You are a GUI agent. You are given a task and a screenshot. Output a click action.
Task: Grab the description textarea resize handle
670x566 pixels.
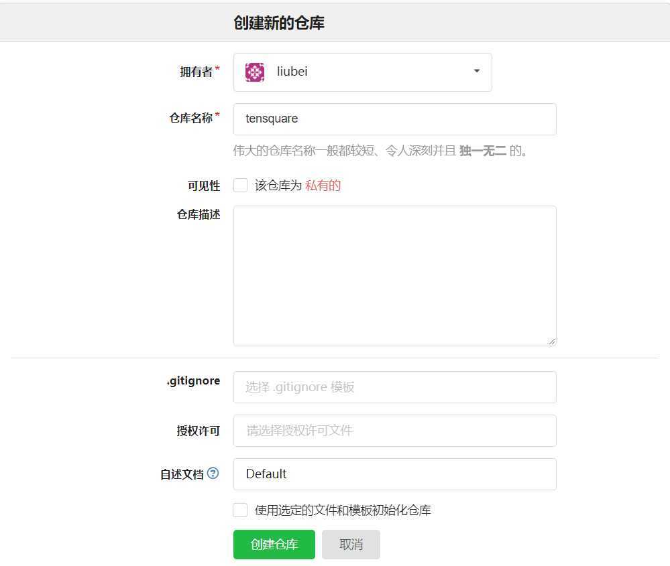[x=552, y=342]
